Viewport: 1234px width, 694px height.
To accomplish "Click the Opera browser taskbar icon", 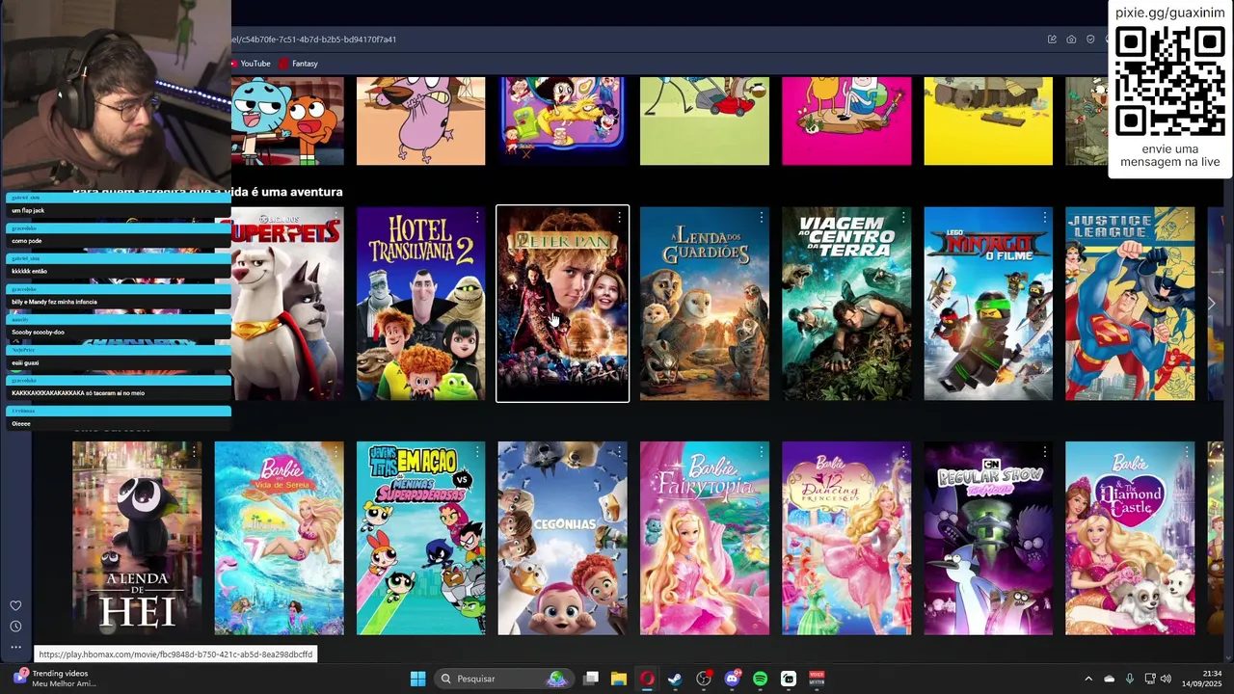I will point(647,679).
